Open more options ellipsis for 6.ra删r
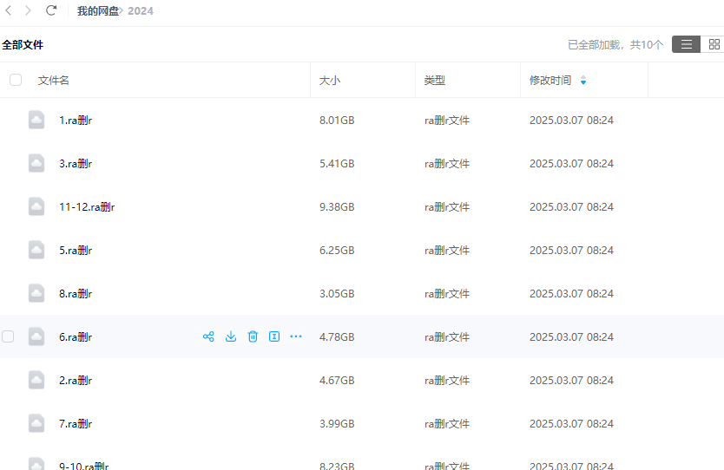Image resolution: width=724 pixels, height=470 pixels. (x=296, y=336)
